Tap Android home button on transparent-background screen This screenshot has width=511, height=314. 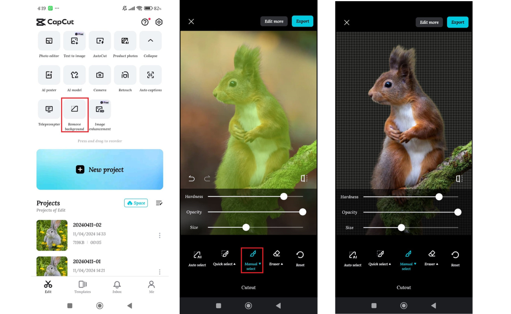(x=404, y=306)
